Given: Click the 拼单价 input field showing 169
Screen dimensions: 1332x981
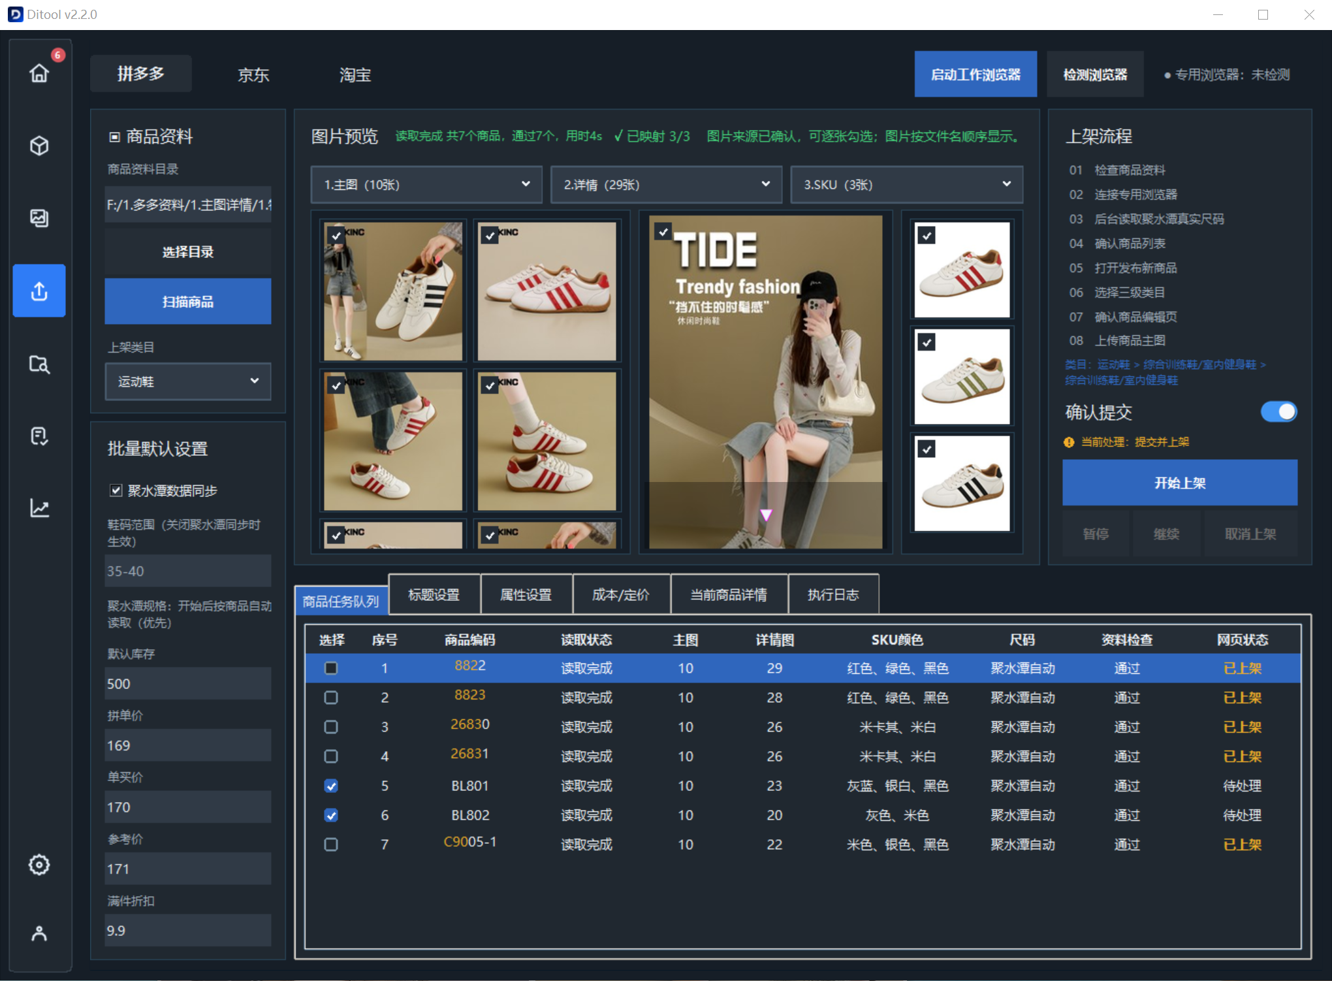Looking at the screenshot, I should click(188, 745).
